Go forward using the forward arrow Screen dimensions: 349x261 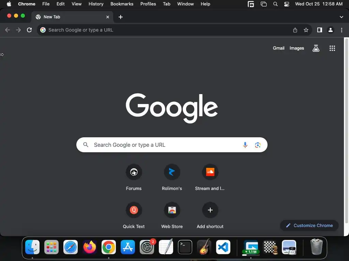coord(18,30)
